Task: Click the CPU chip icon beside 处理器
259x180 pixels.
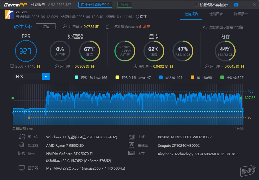Action: coord(22,145)
